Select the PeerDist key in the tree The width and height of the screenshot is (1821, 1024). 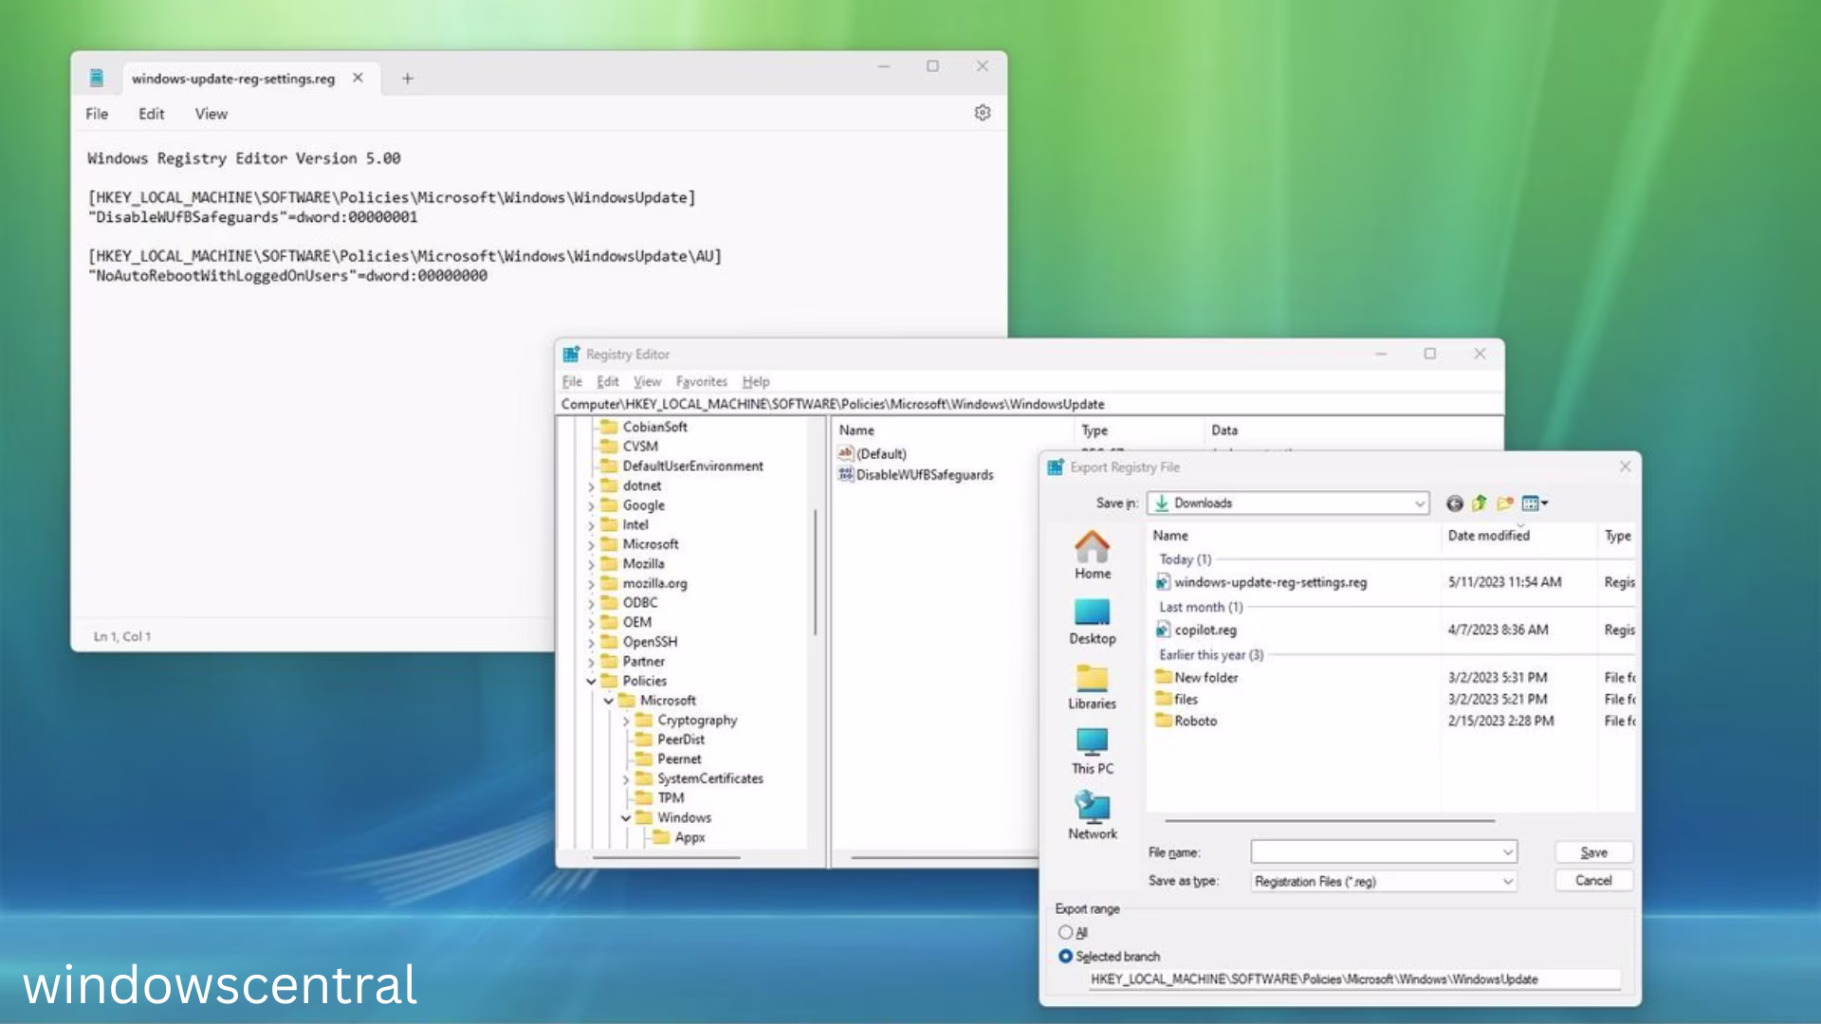[x=680, y=740]
